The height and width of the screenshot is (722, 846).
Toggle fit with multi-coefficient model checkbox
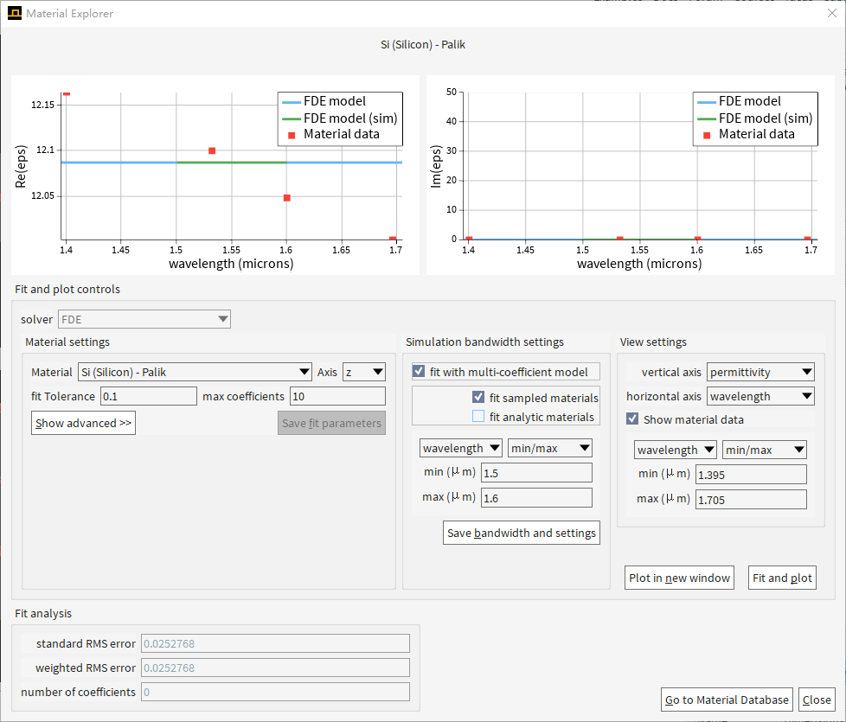click(x=420, y=372)
